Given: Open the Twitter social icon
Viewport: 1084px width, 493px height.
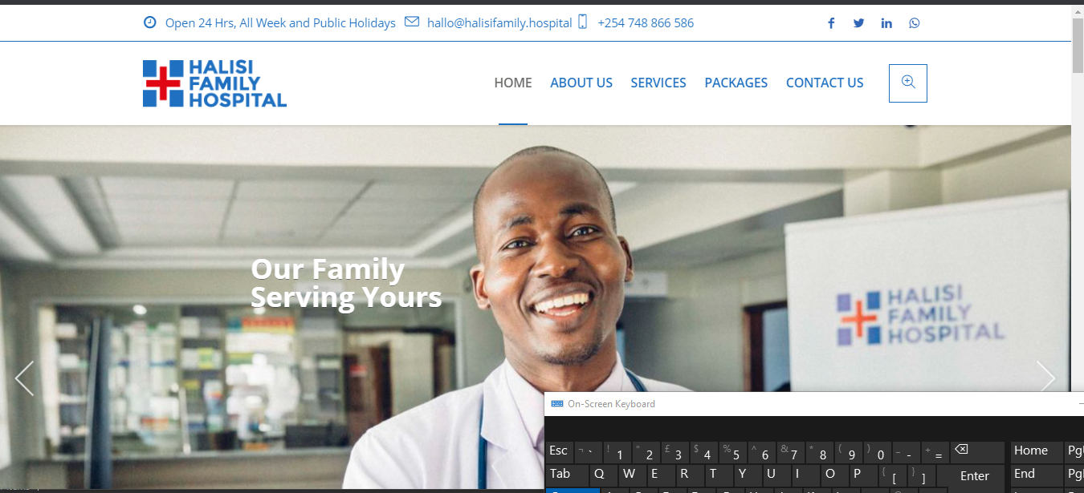Looking at the screenshot, I should [x=858, y=23].
